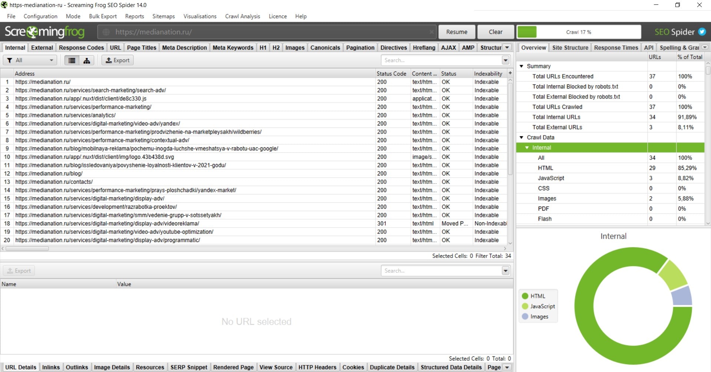Open upper search options dropdown

pyautogui.click(x=506, y=60)
